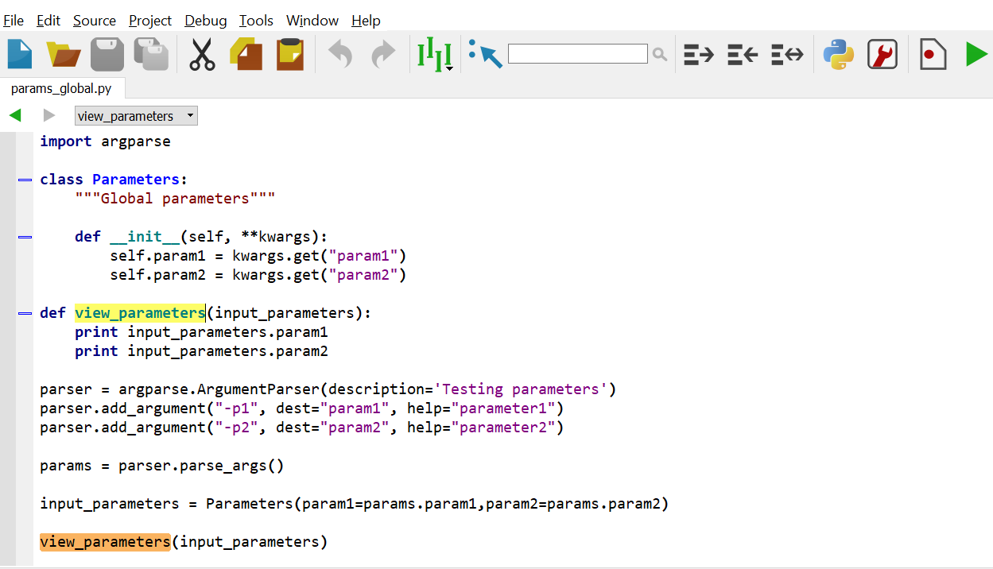Image resolution: width=993 pixels, height=569 pixels.
Task: Select the params_global.py tab
Action: [x=61, y=88]
